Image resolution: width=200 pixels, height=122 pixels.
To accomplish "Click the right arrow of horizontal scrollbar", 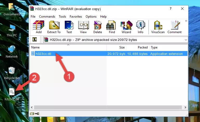I will point(185,107).
